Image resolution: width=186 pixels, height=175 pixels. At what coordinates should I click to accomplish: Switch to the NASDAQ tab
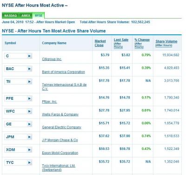pos(10,16)
